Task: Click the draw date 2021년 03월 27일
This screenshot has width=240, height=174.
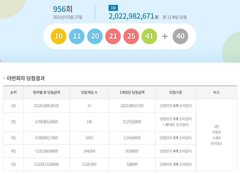Action: tap(68, 17)
